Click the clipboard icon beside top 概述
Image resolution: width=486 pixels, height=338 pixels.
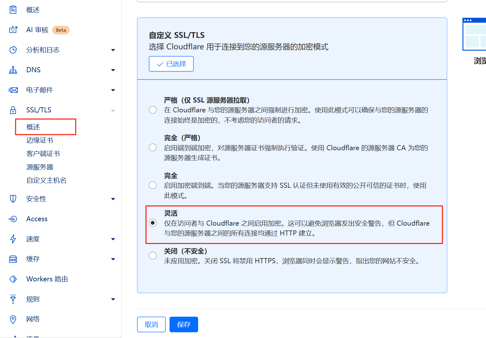click(13, 10)
